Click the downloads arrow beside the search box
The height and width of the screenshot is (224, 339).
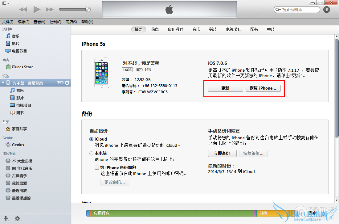click(x=326, y=9)
